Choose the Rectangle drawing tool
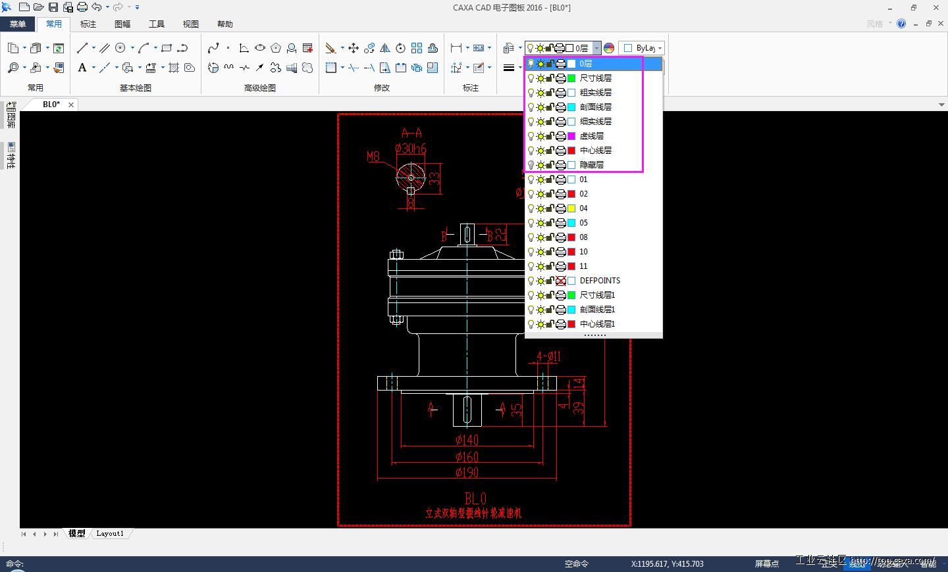 167,48
